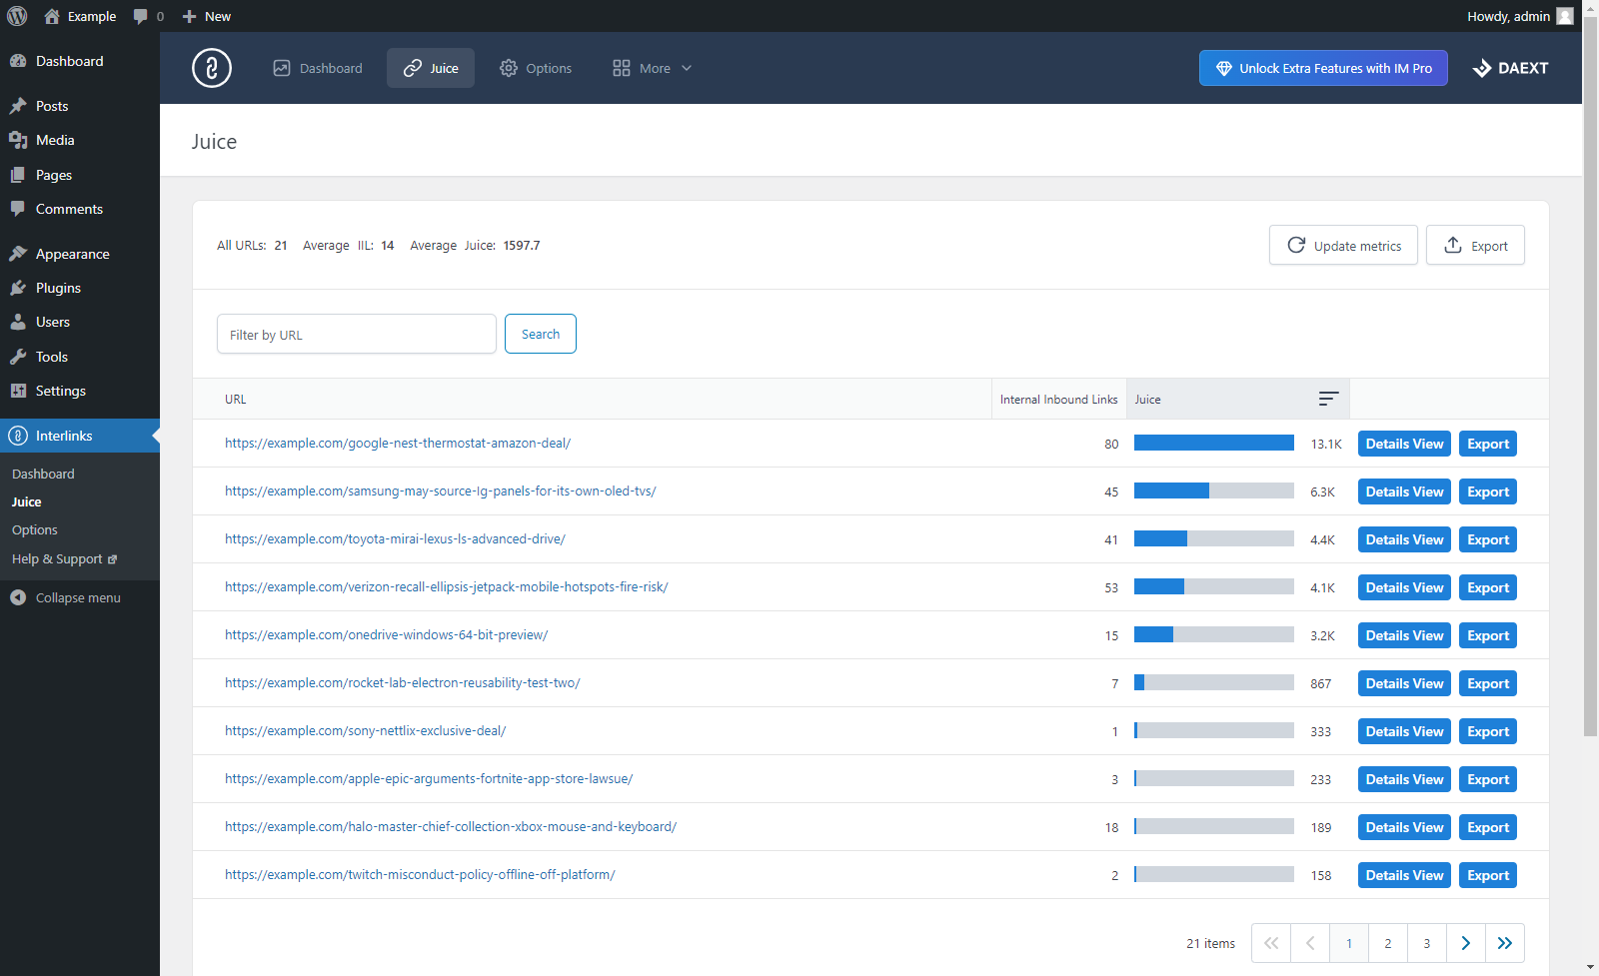Open WordPress Dashboard in sidebar
The width and height of the screenshot is (1599, 976).
[80, 61]
